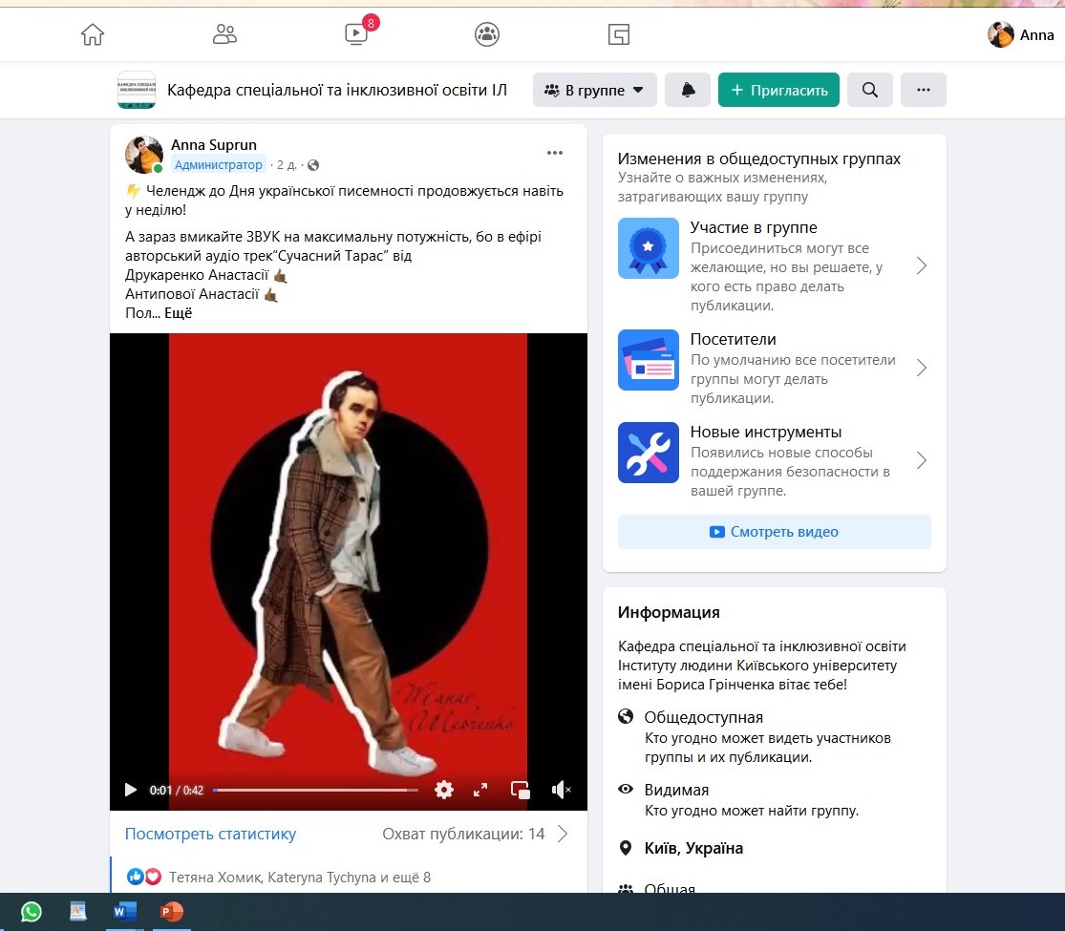
Task: Toggle picture-in-picture mode for the video
Action: [x=521, y=790]
